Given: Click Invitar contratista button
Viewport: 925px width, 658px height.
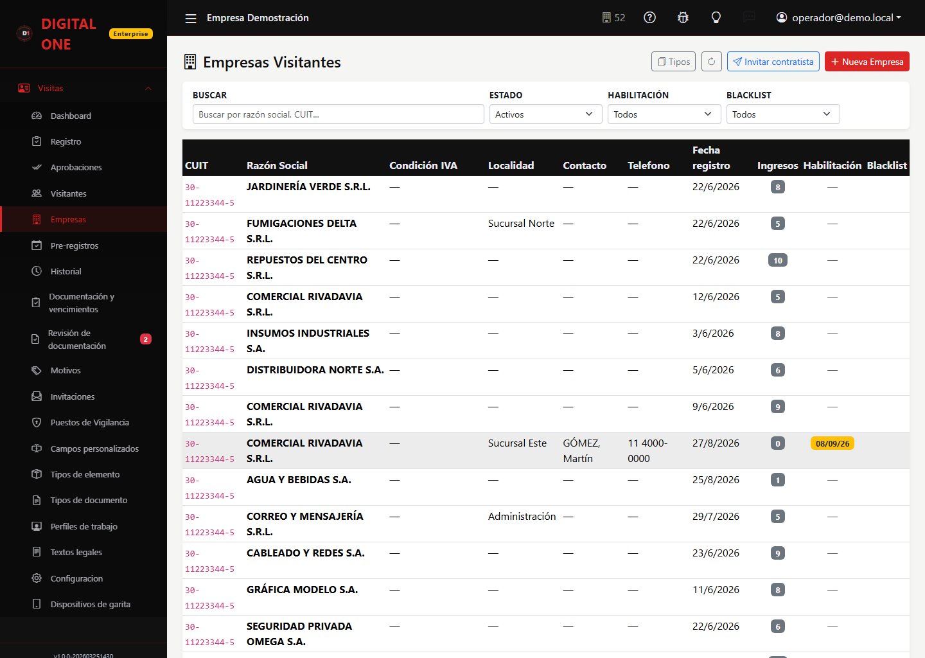Looking at the screenshot, I should [x=773, y=62].
